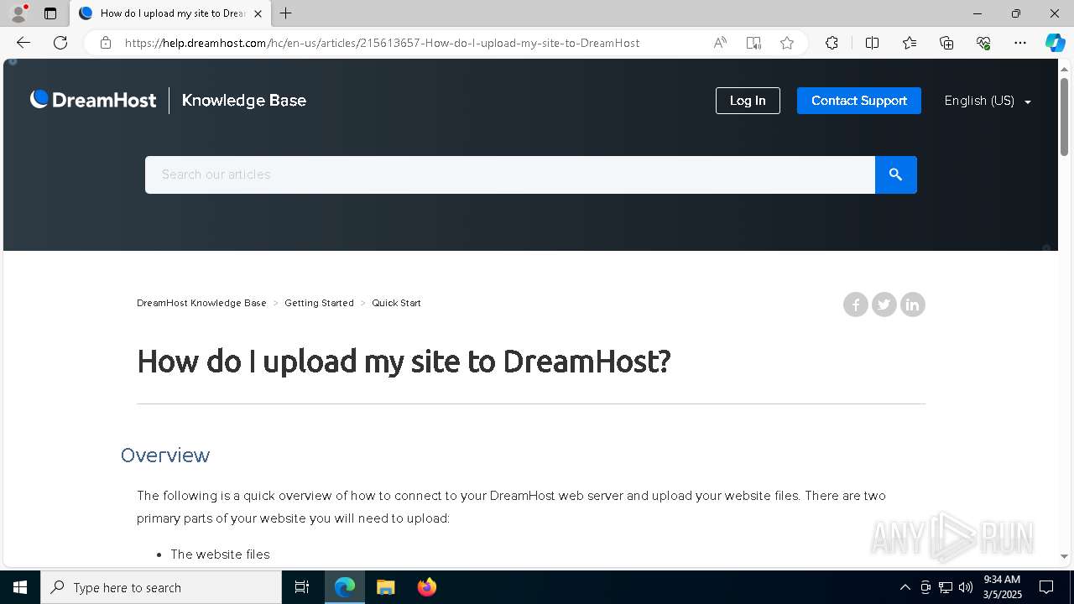Expand English (US) language dropdown
The width and height of the screenshot is (1074, 604).
988,101
